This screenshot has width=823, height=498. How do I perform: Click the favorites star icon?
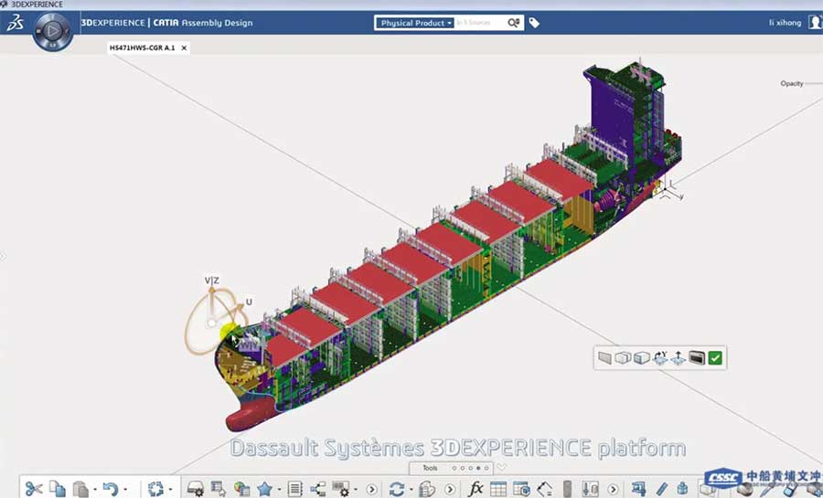(x=265, y=489)
